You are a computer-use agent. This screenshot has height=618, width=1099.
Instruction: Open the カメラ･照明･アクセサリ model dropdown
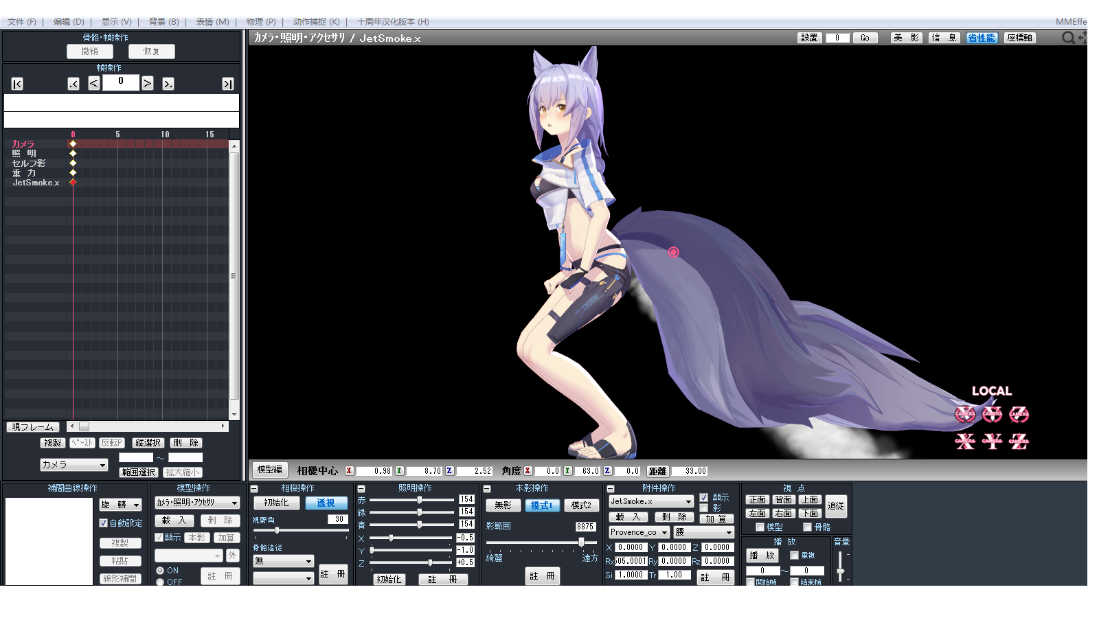[x=234, y=503]
